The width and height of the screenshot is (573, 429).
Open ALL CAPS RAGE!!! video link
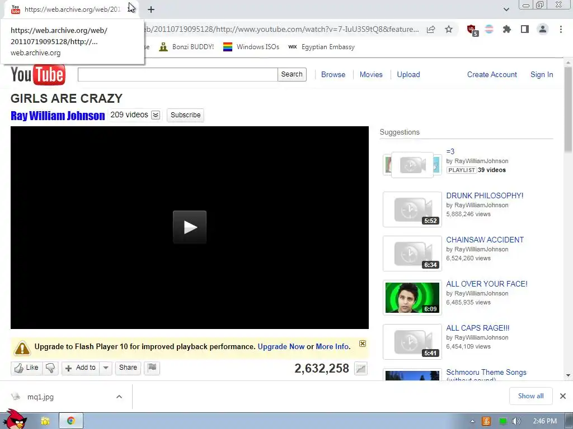(478, 328)
